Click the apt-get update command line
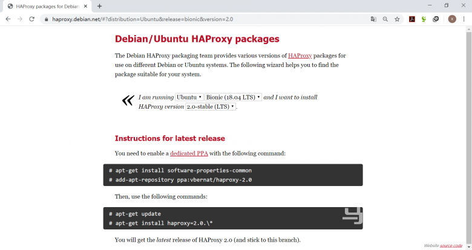Screen dimensions: 472x250 135,214
